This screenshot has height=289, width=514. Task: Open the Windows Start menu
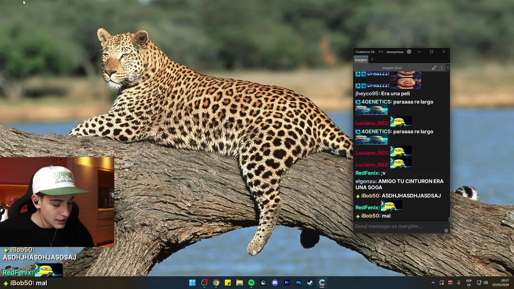click(x=192, y=283)
